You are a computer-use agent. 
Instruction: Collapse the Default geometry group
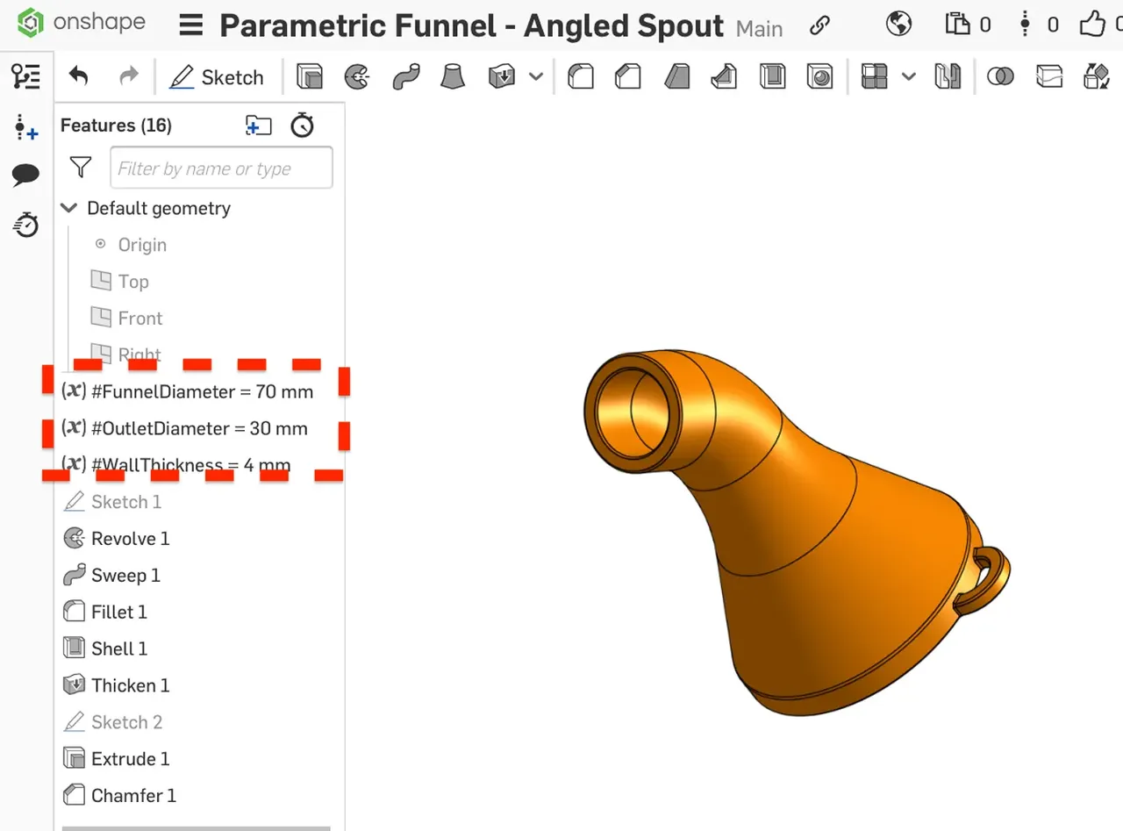[x=68, y=208]
